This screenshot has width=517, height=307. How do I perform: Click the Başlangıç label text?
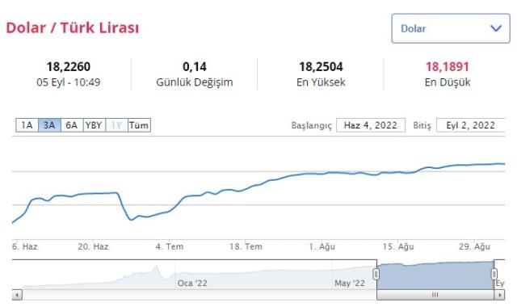pyautogui.click(x=311, y=126)
